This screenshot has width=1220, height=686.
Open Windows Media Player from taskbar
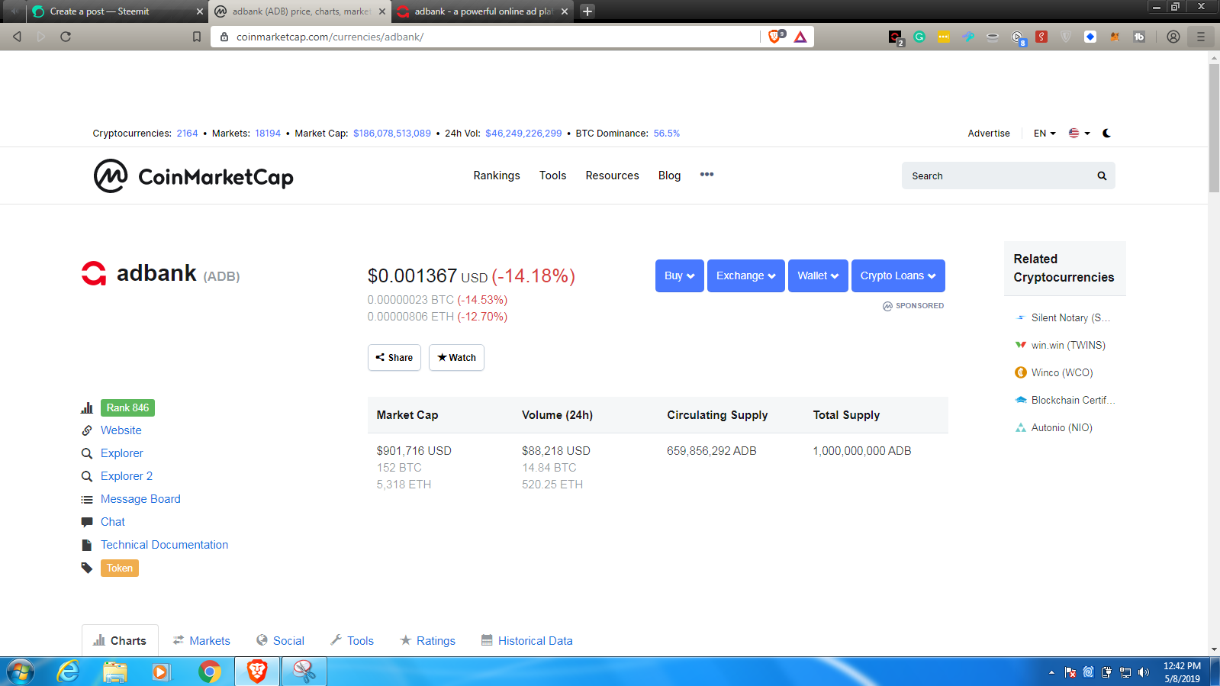click(161, 672)
